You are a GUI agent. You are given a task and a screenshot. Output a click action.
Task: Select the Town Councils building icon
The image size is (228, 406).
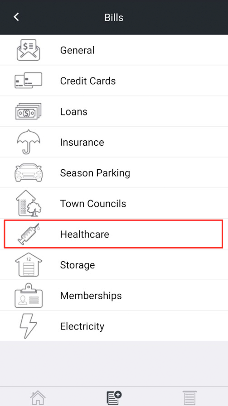(29, 203)
